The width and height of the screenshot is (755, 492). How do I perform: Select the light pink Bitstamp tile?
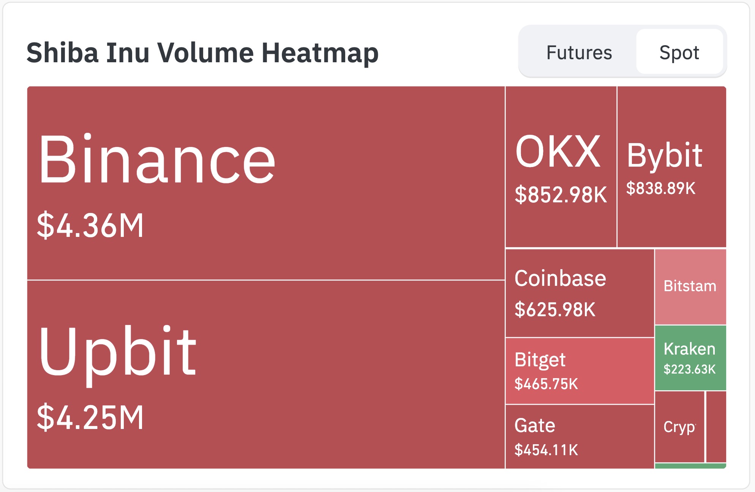(690, 287)
